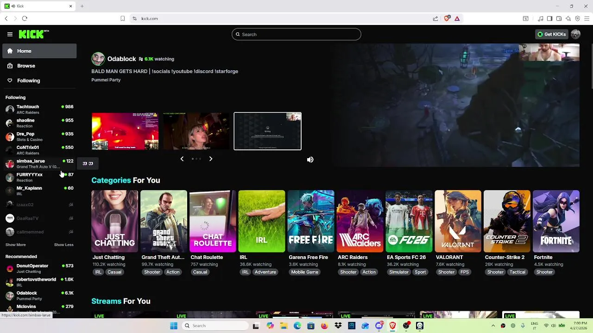Image resolution: width=593 pixels, height=333 pixels.
Task: Click the Brave Rewards triangle icon
Action: (x=457, y=18)
